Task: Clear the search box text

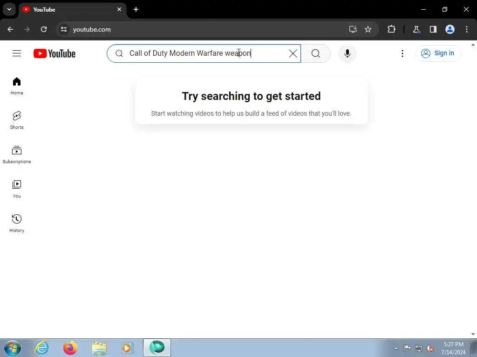Action: tap(293, 53)
